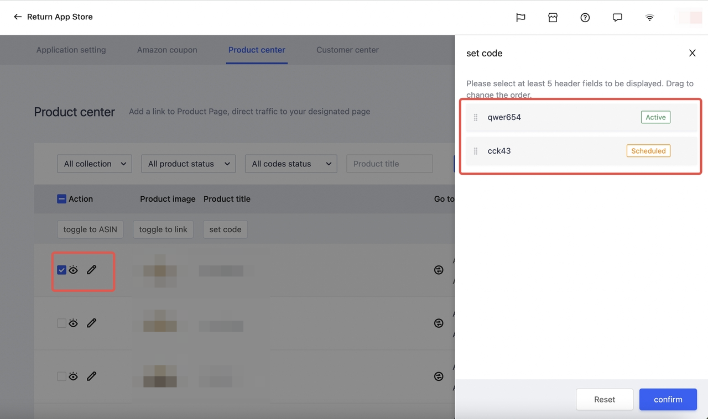Click the Active status badge
708x419 pixels.
pos(655,117)
